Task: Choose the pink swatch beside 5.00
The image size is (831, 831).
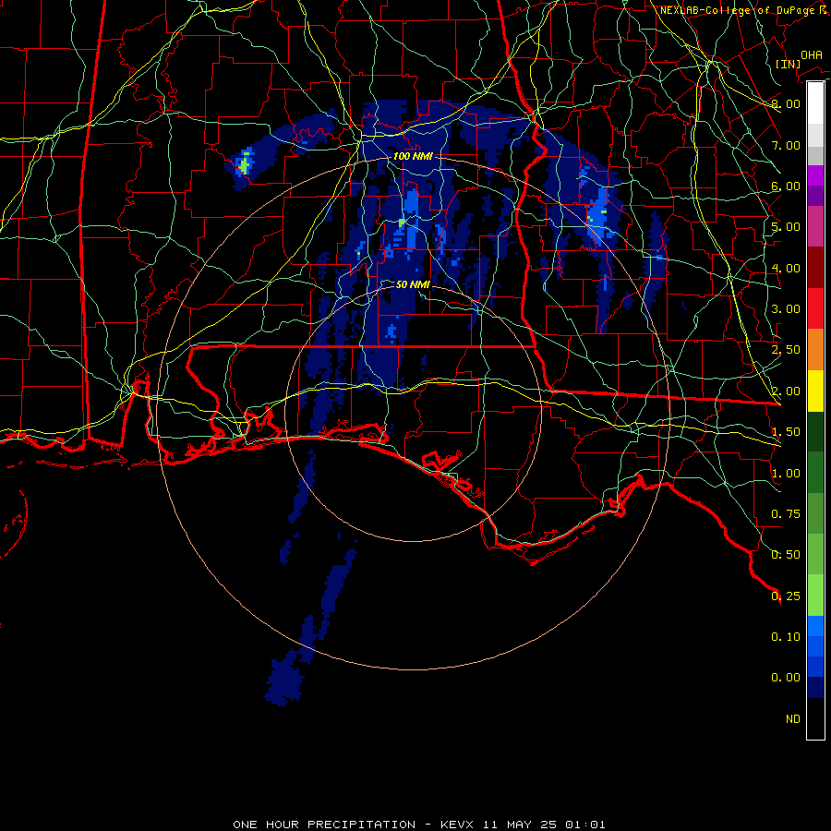Action: (x=815, y=226)
